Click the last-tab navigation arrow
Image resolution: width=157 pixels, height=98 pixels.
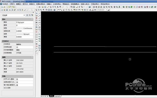pos(48,96)
